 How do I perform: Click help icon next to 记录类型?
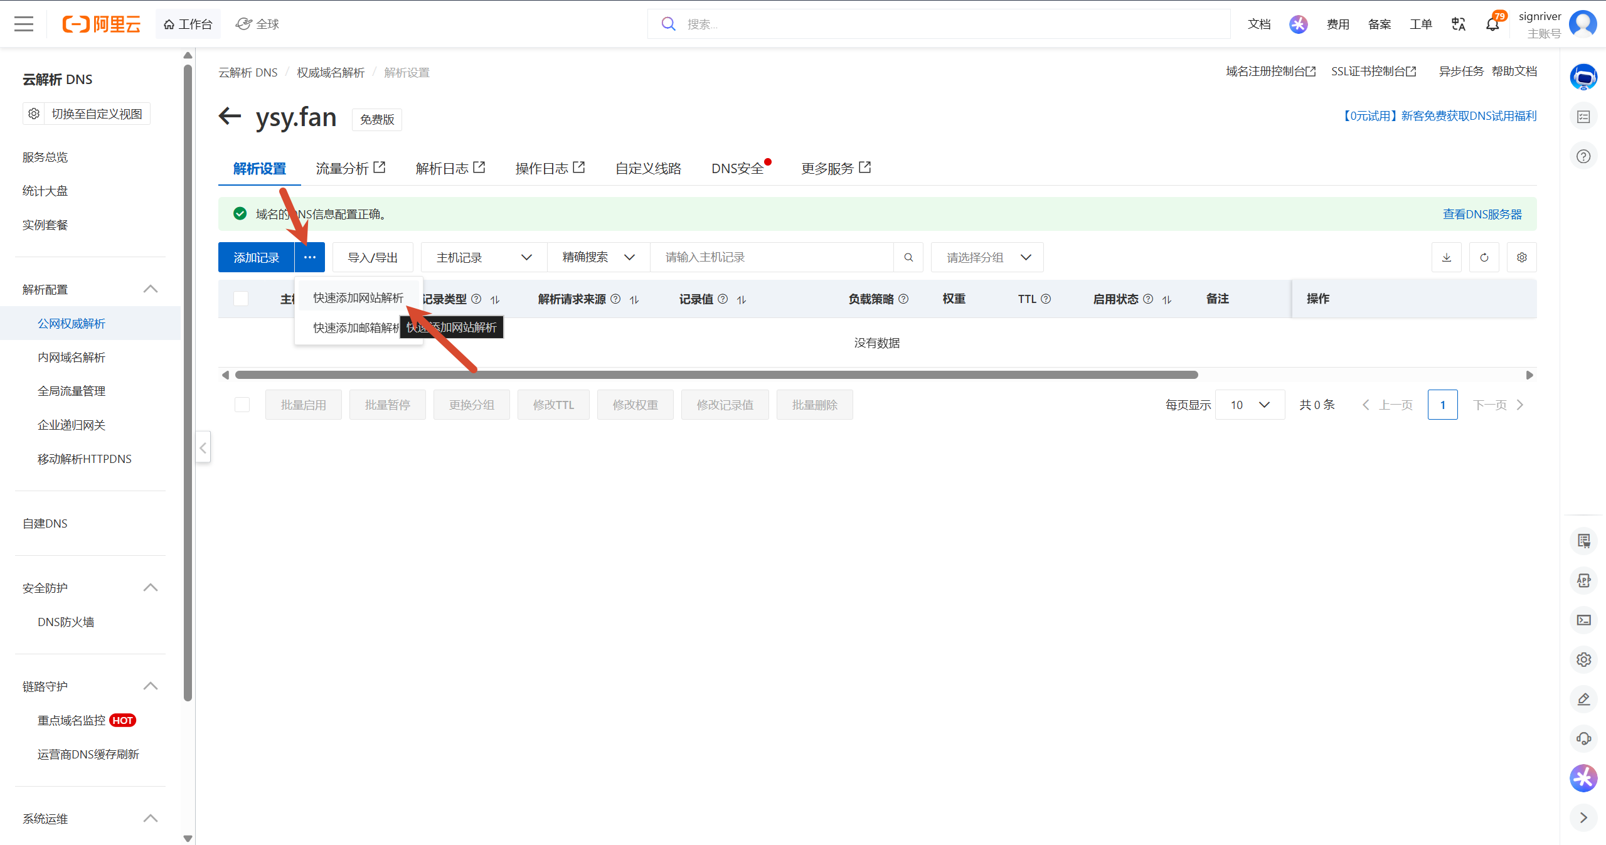click(x=476, y=299)
